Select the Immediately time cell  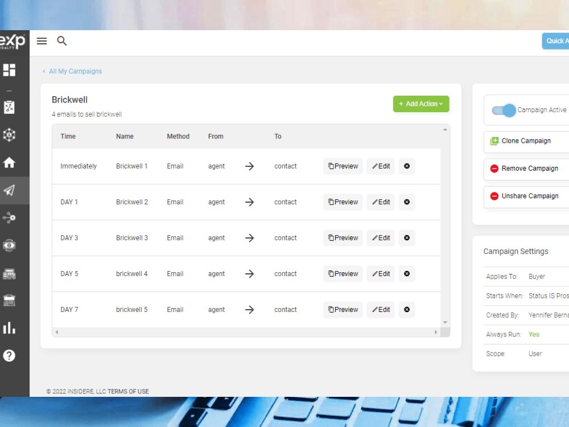coord(79,166)
